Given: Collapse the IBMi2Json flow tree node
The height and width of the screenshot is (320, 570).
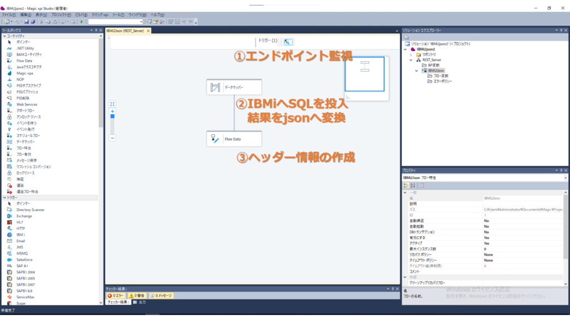Looking at the screenshot, I should coord(416,71).
